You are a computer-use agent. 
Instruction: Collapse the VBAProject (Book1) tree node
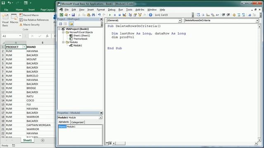click(x=59, y=29)
